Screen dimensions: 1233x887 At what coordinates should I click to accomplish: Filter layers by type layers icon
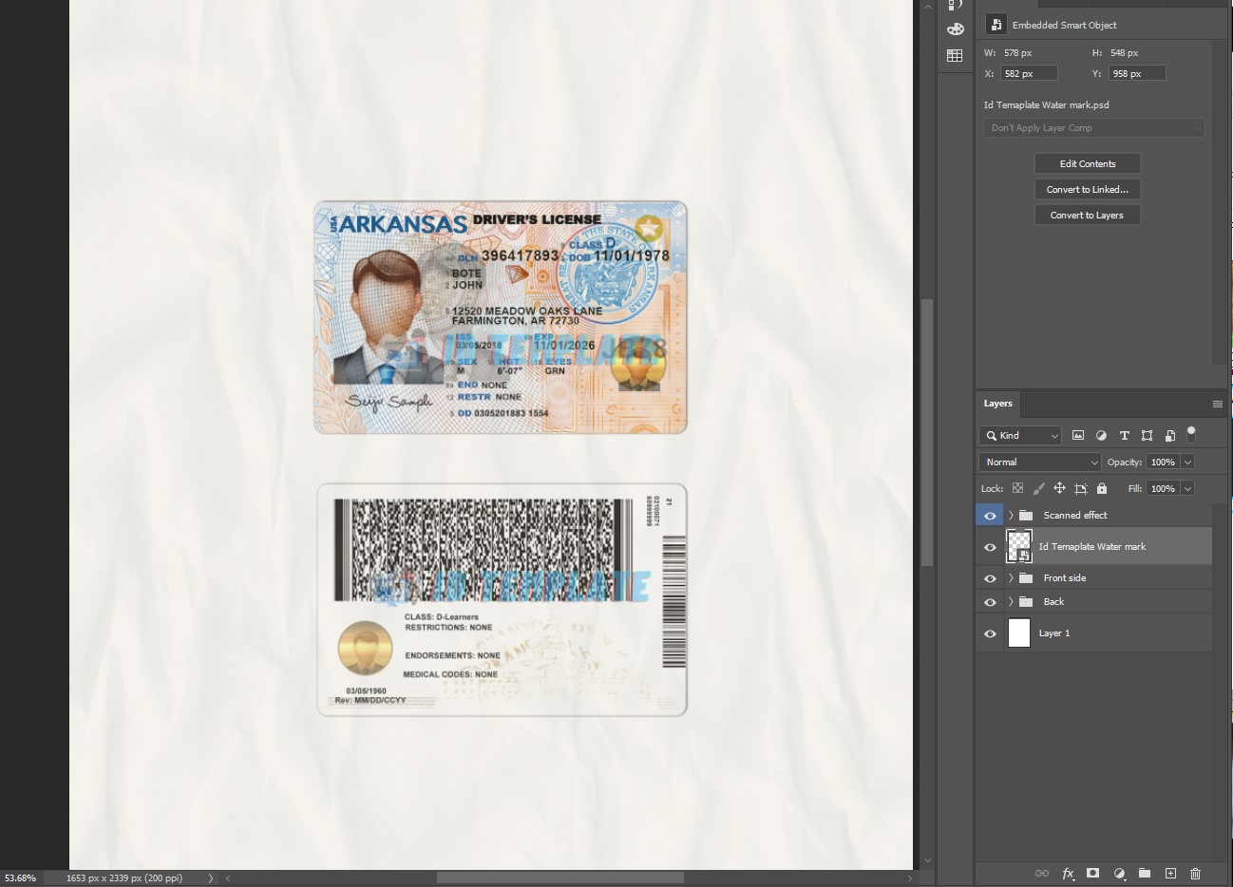point(1124,435)
